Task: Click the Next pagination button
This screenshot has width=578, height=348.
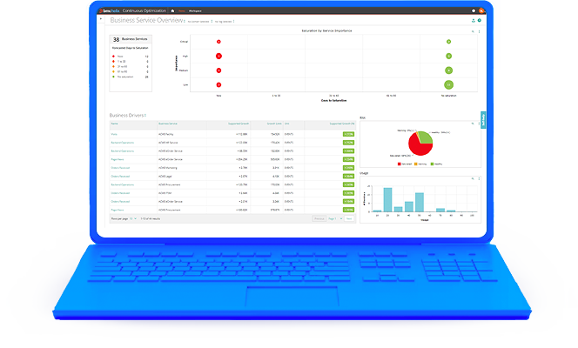Action: click(x=349, y=218)
